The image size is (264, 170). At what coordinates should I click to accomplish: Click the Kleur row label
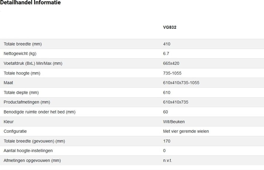pos(9,122)
